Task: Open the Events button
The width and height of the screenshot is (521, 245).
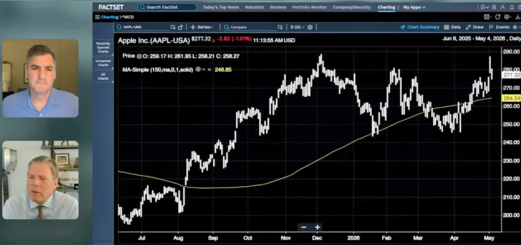Action: 499,27
